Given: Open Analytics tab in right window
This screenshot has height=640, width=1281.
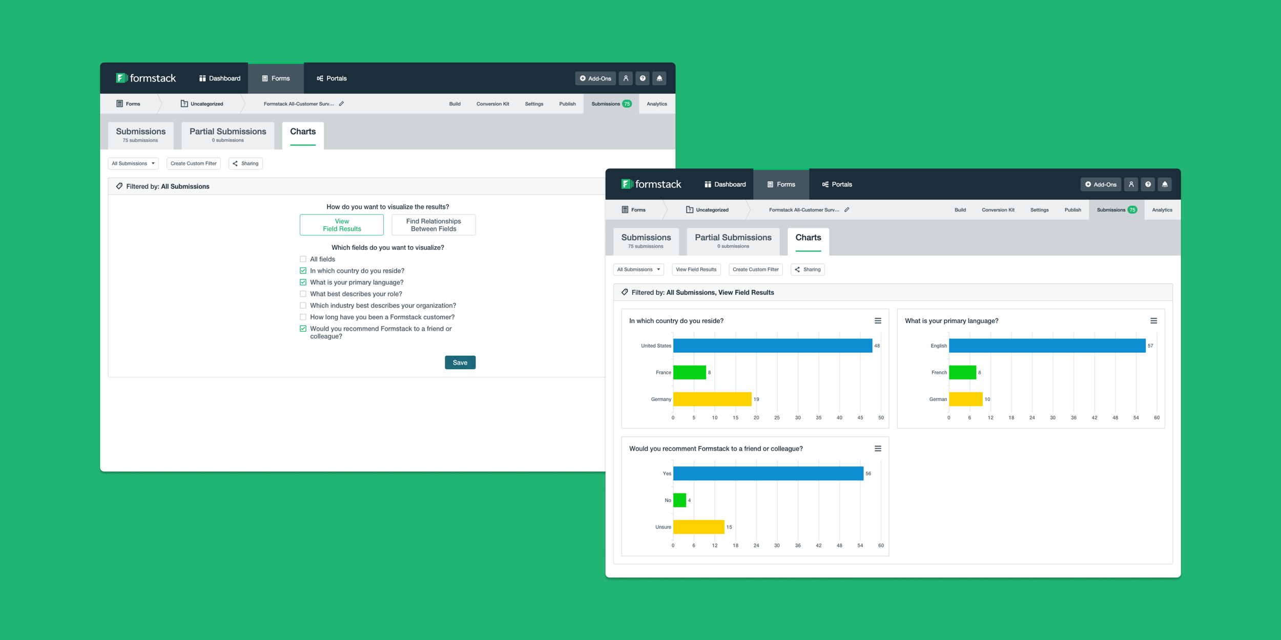Looking at the screenshot, I should (1162, 210).
